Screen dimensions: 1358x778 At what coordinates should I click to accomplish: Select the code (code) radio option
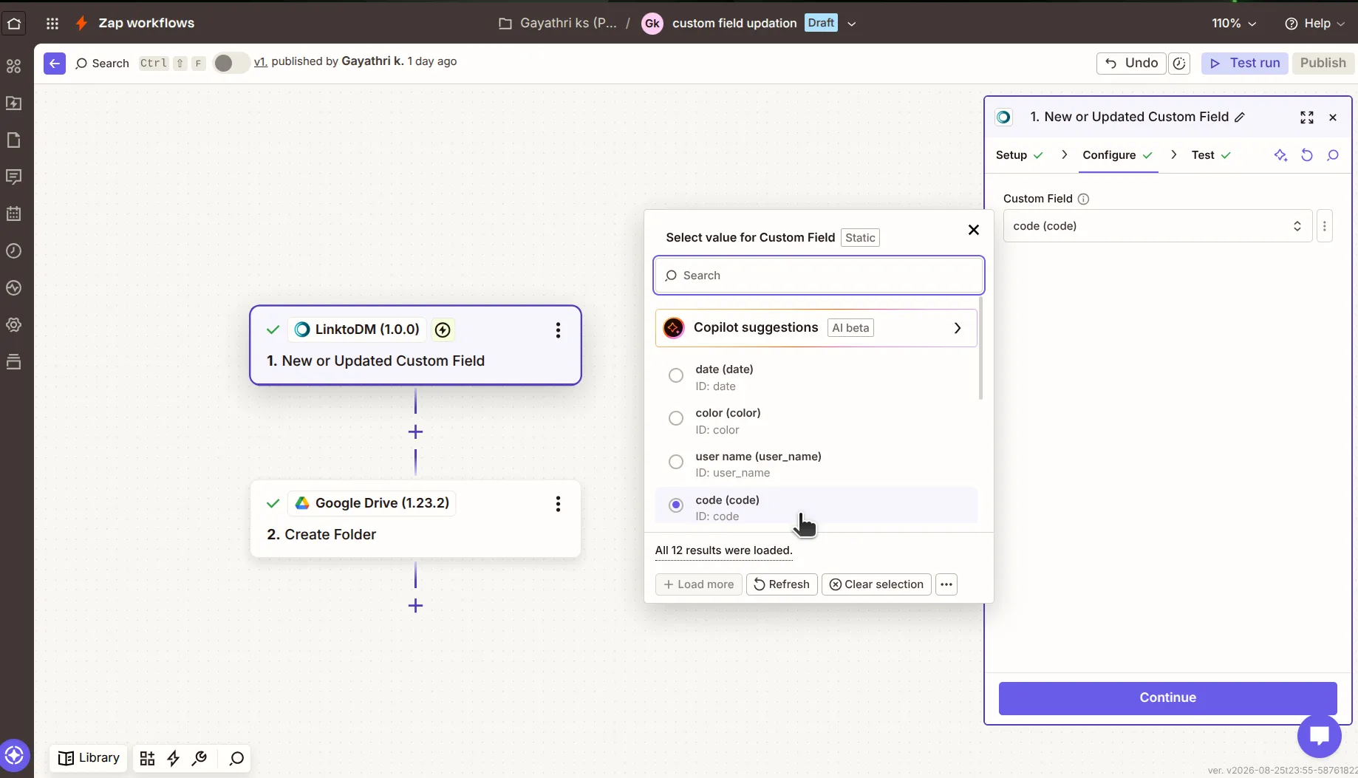[x=676, y=505]
